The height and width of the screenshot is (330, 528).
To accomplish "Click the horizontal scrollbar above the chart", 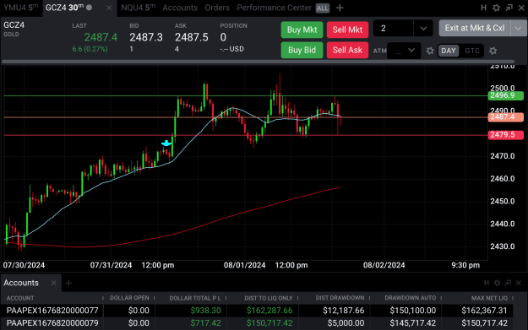I will (258, 62).
